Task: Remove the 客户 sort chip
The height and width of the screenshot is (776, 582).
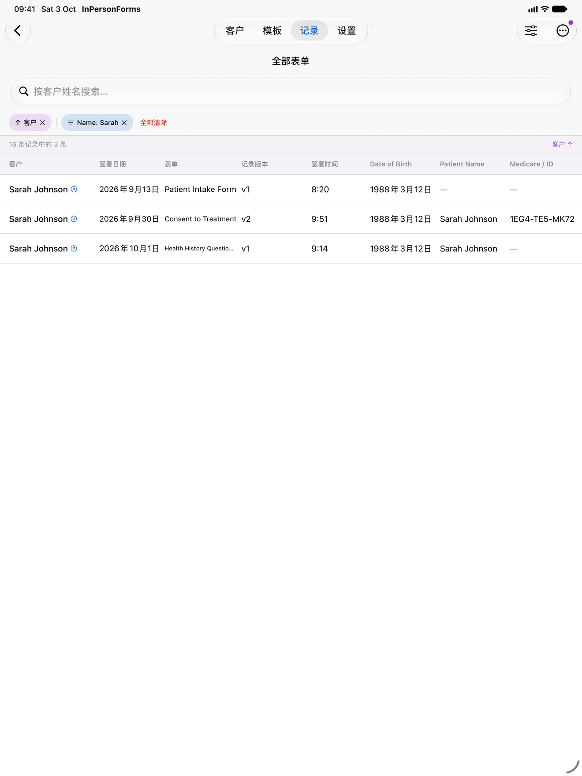Action: click(x=42, y=123)
